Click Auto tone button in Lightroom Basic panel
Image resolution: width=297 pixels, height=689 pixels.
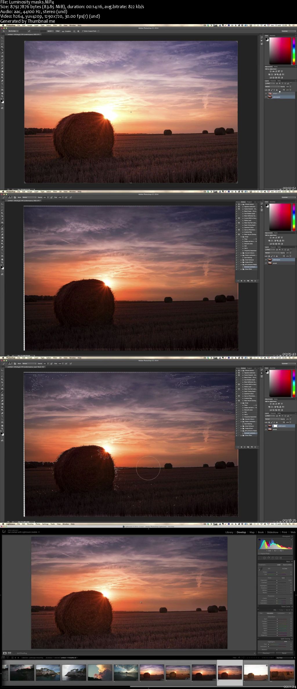point(283,578)
